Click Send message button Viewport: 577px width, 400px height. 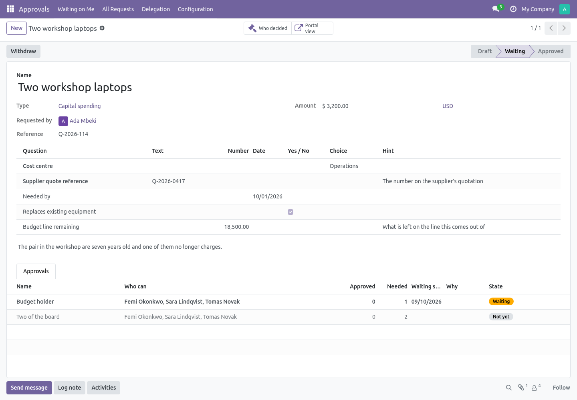[29, 388]
